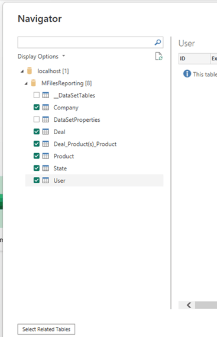Click the blue info icon in preview
This screenshot has height=337, width=217.
pyautogui.click(x=187, y=74)
